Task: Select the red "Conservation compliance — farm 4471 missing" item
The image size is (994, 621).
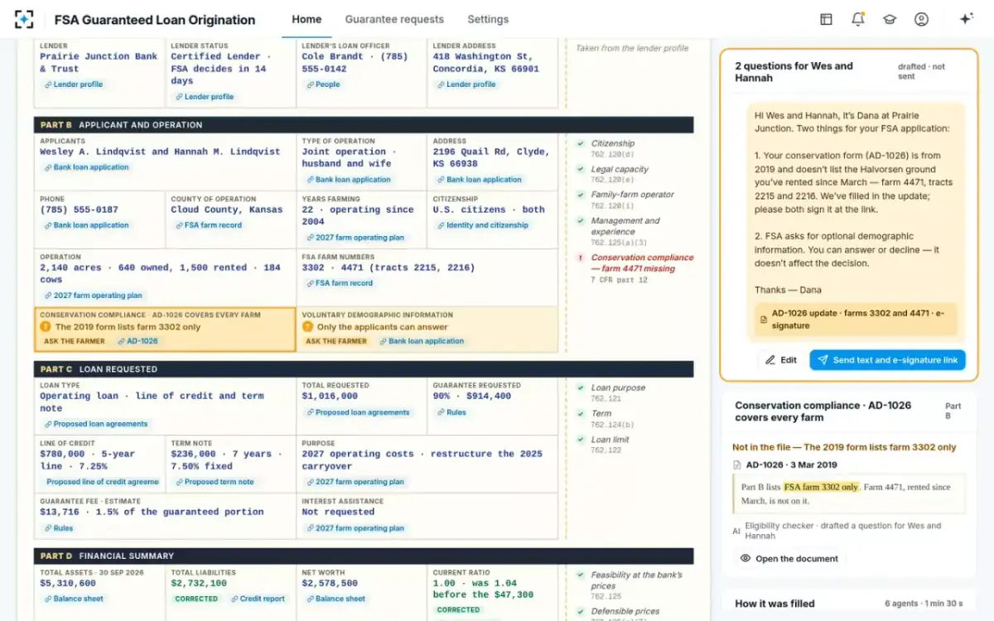Action: tap(642, 263)
